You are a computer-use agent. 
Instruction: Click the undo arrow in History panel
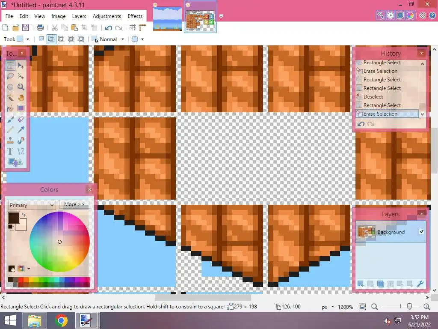tap(361, 124)
